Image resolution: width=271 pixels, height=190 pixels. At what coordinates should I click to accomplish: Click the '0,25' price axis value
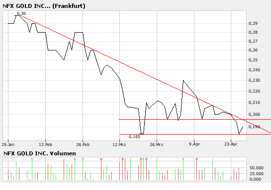point(253,60)
